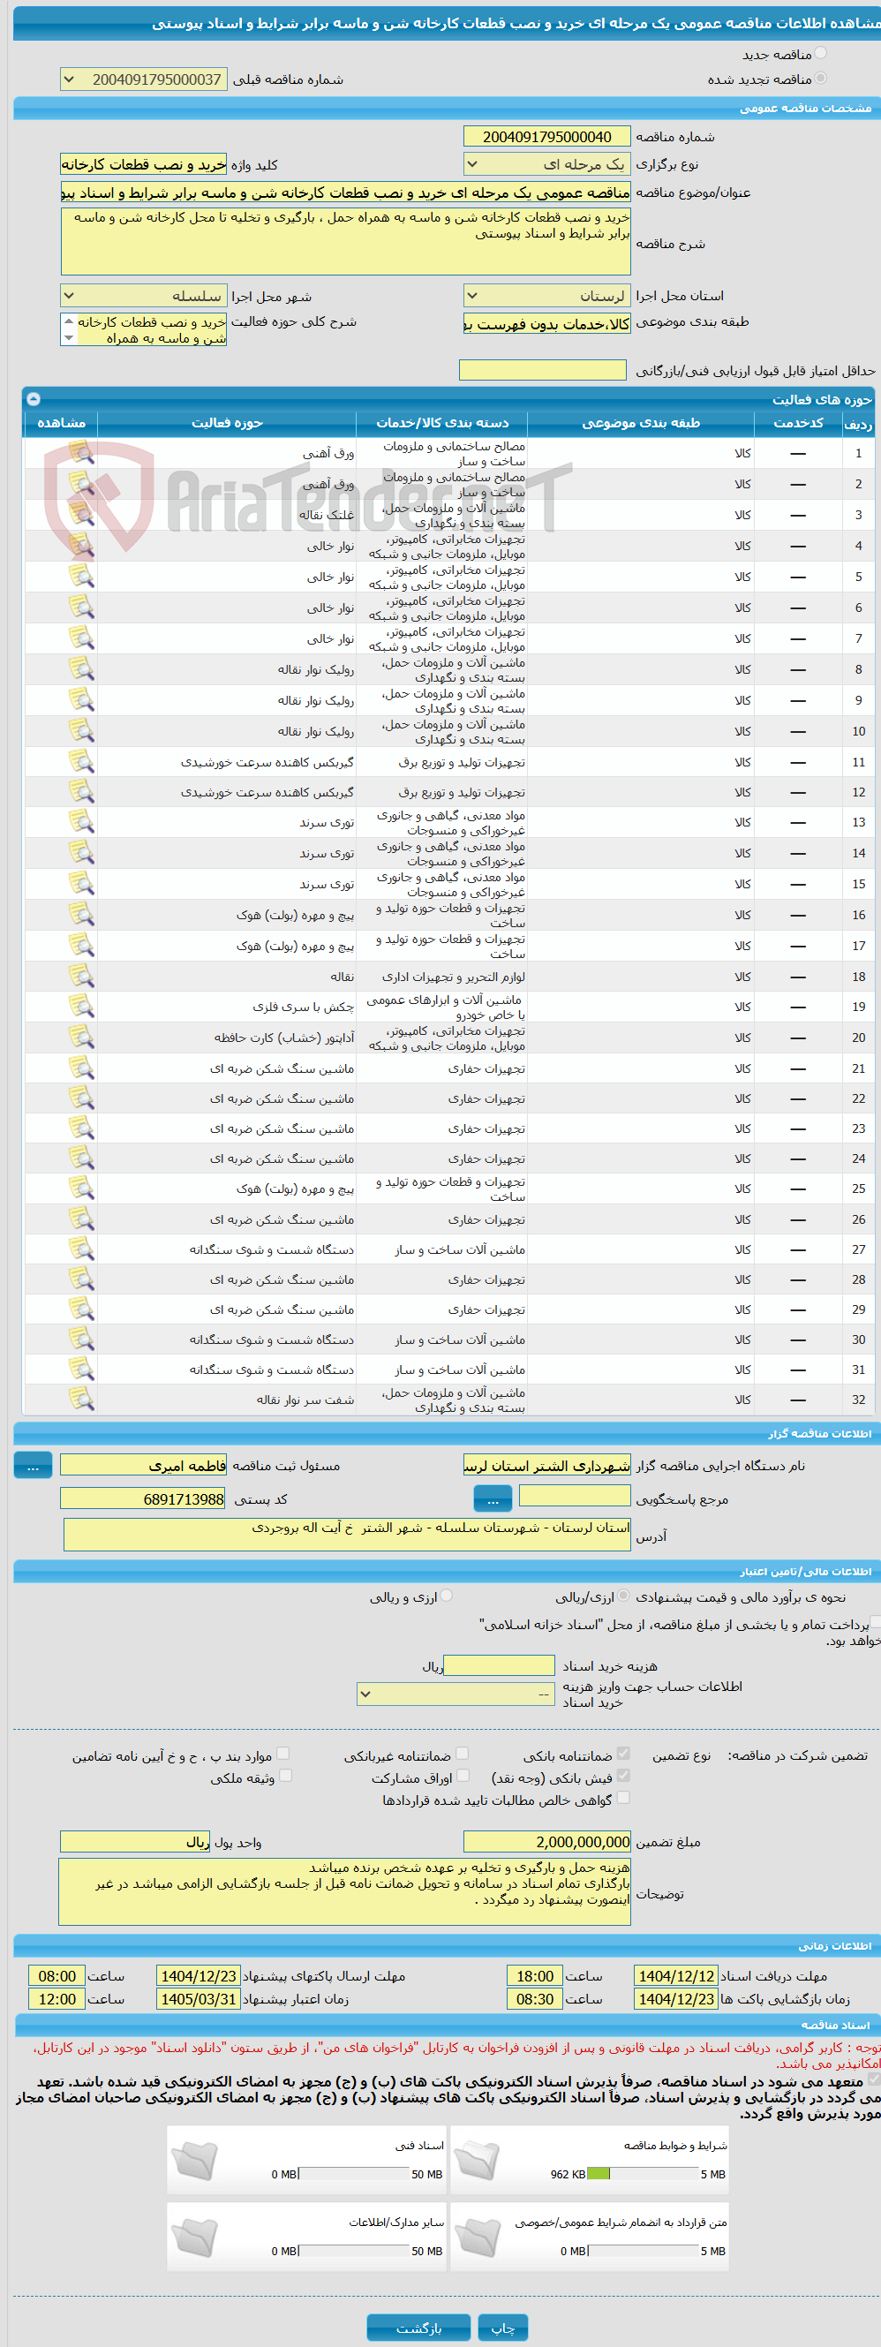Click the keyword input field

pos(143,165)
